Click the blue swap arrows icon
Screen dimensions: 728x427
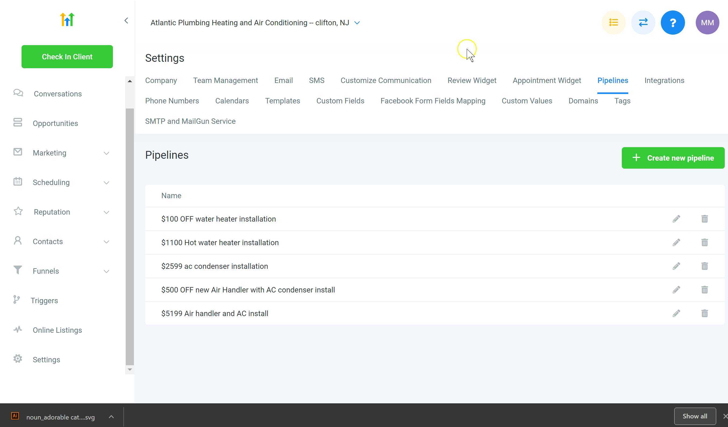[643, 23]
